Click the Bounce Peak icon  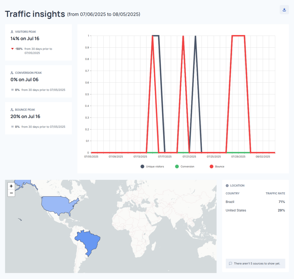pyautogui.click(x=12, y=110)
